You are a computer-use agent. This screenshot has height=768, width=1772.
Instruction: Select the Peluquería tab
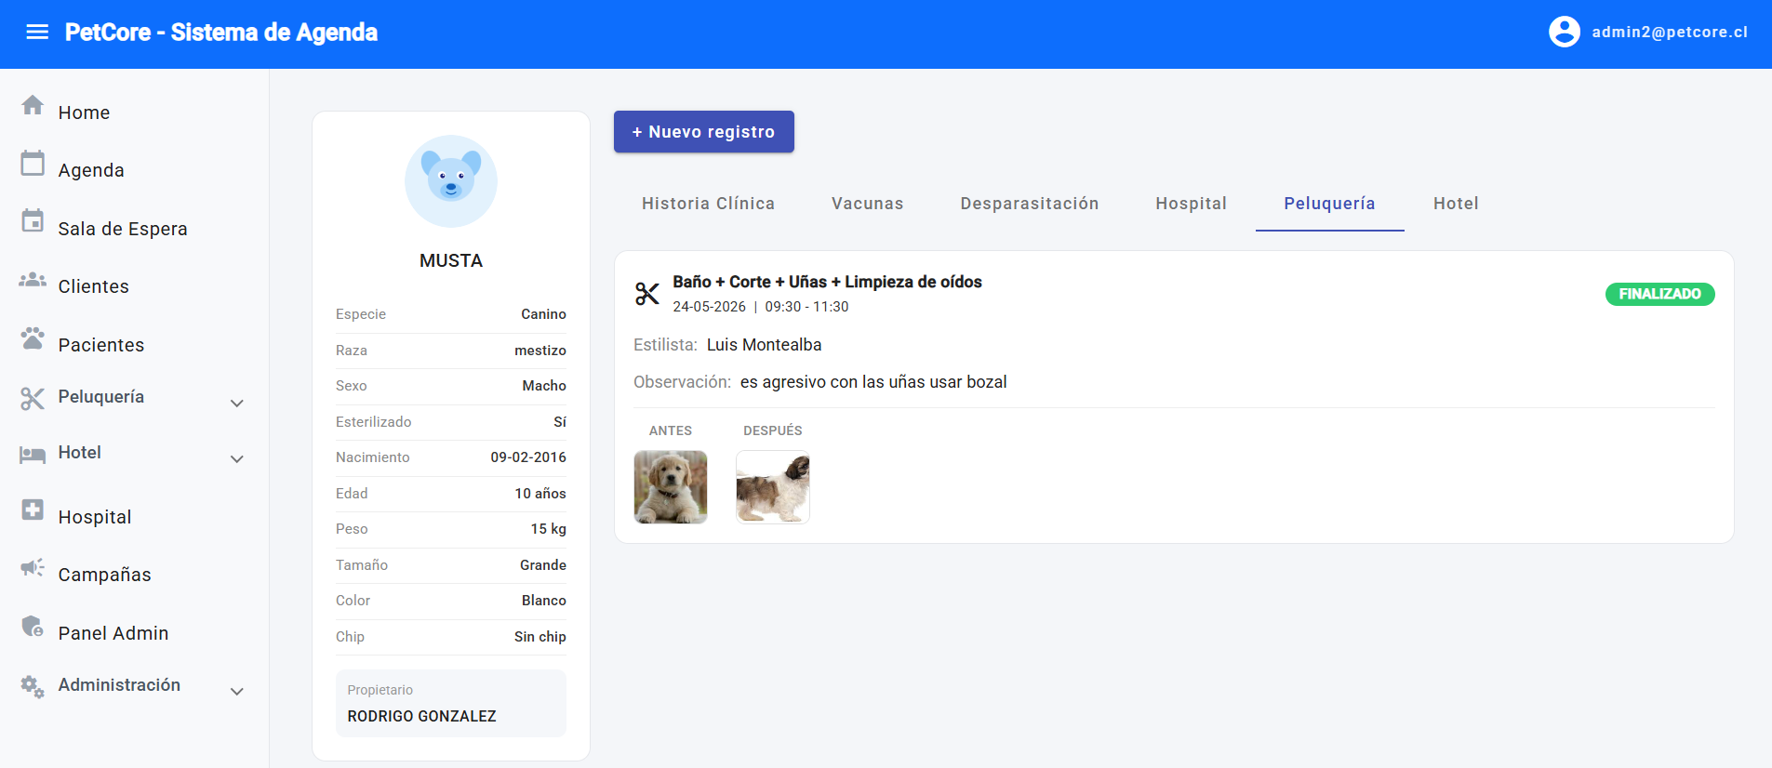point(1330,204)
